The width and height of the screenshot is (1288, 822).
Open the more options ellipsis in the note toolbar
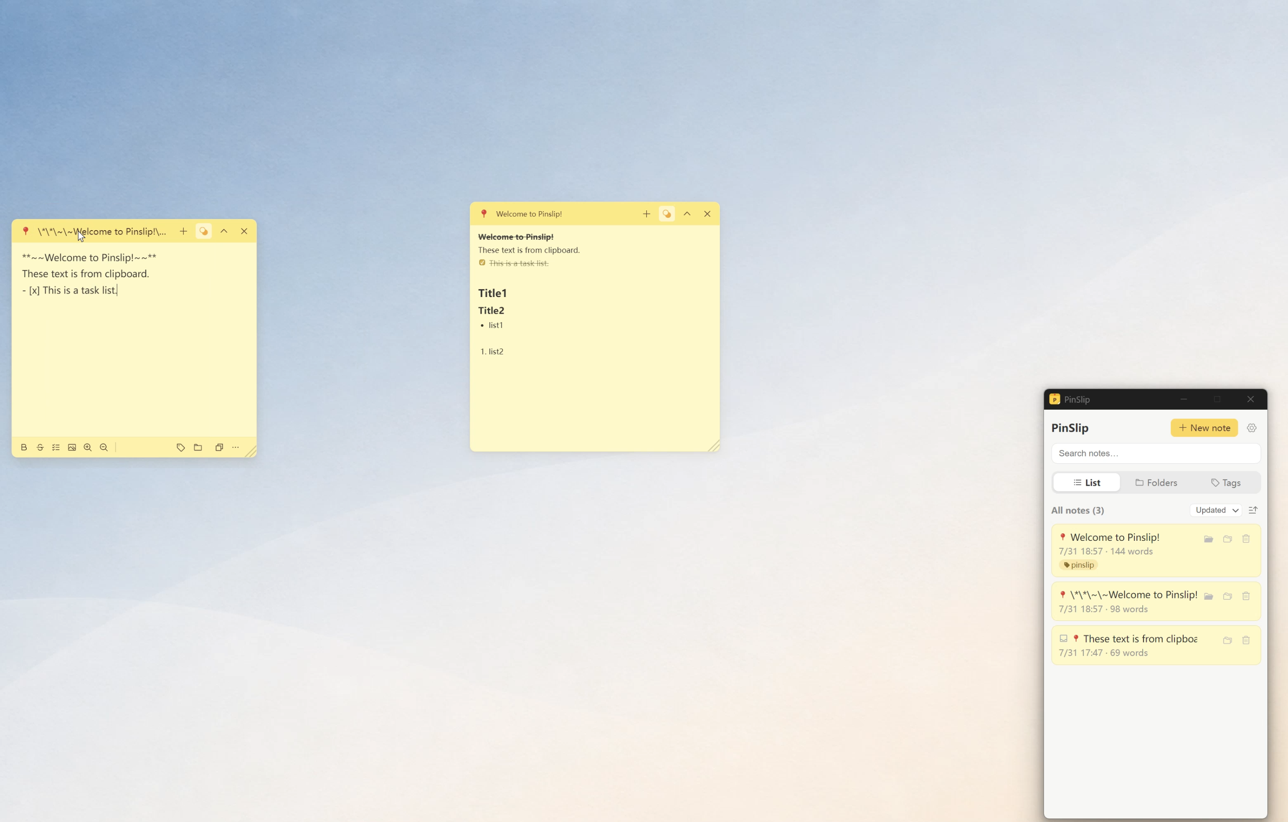(235, 448)
